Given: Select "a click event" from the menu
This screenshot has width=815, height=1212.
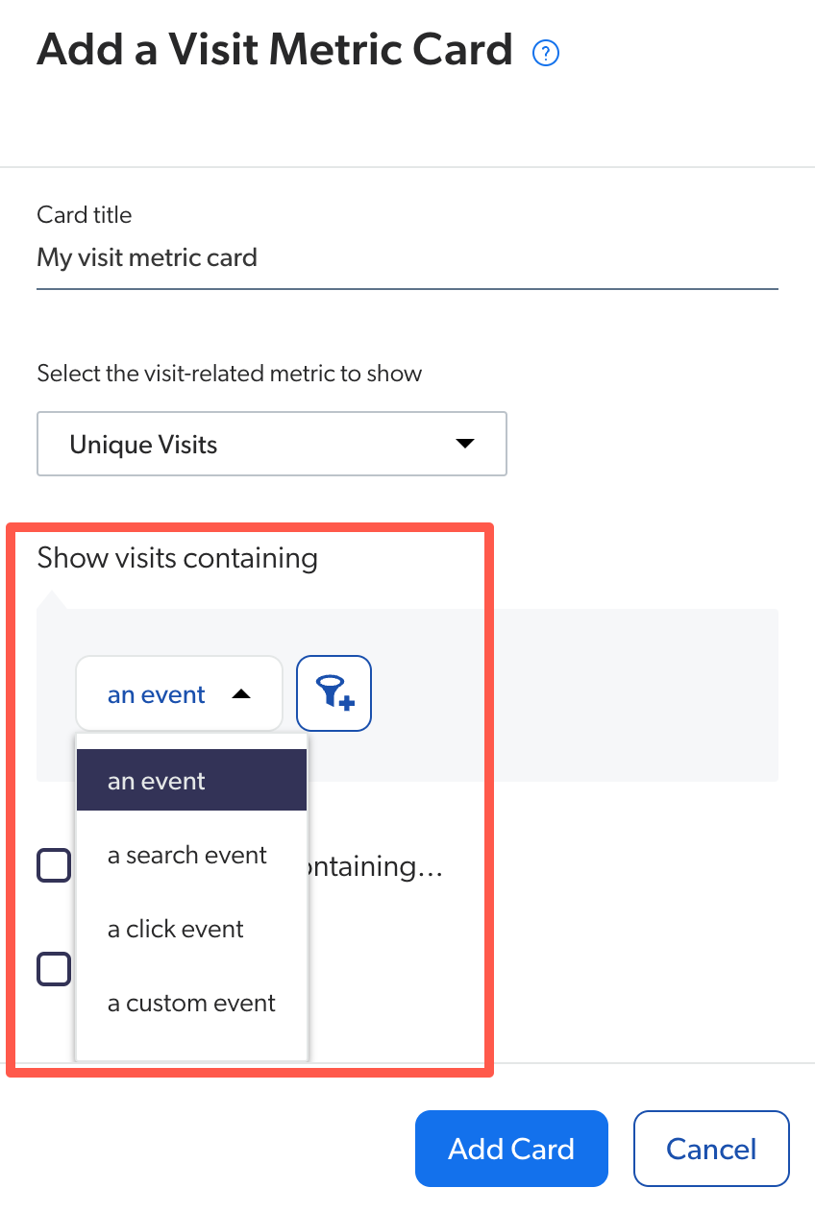Looking at the screenshot, I should [x=175, y=929].
